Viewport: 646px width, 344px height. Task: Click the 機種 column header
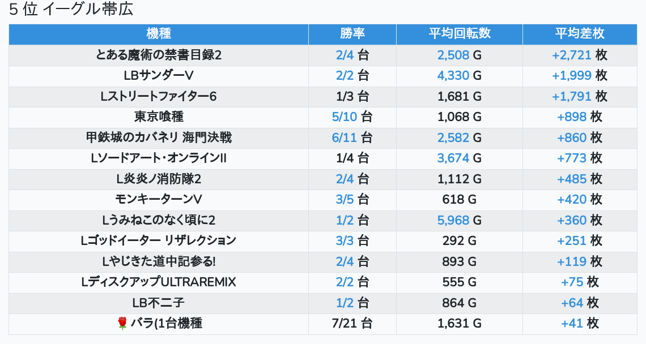point(159,34)
